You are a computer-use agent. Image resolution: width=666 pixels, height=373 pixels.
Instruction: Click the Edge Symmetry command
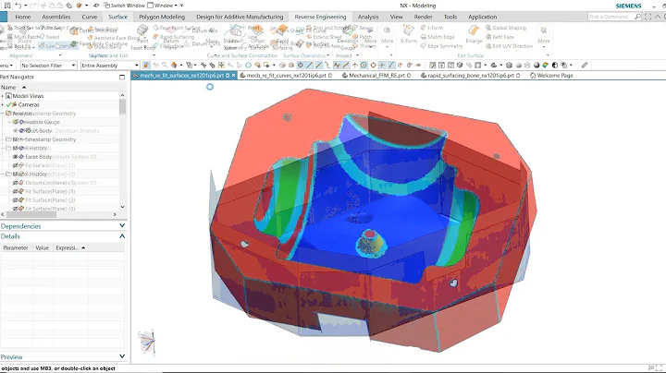pyautogui.click(x=441, y=46)
